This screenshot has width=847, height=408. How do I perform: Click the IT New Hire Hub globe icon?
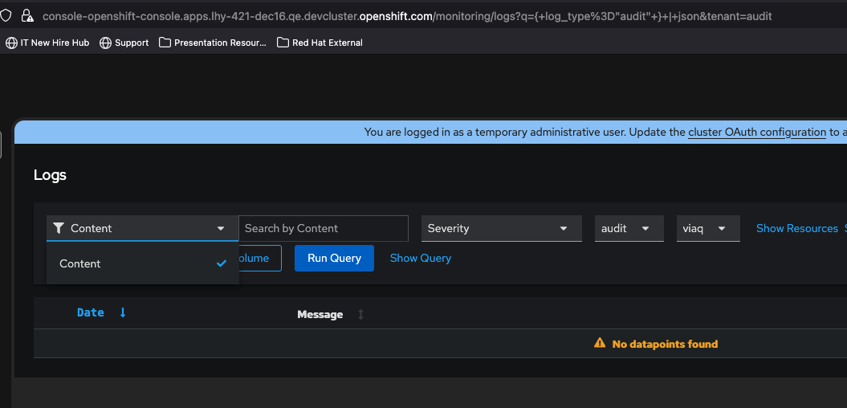click(x=11, y=43)
